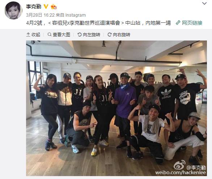Click the clockwise rotate arrow icon
The width and height of the screenshot is (212, 179).
click(110, 35)
